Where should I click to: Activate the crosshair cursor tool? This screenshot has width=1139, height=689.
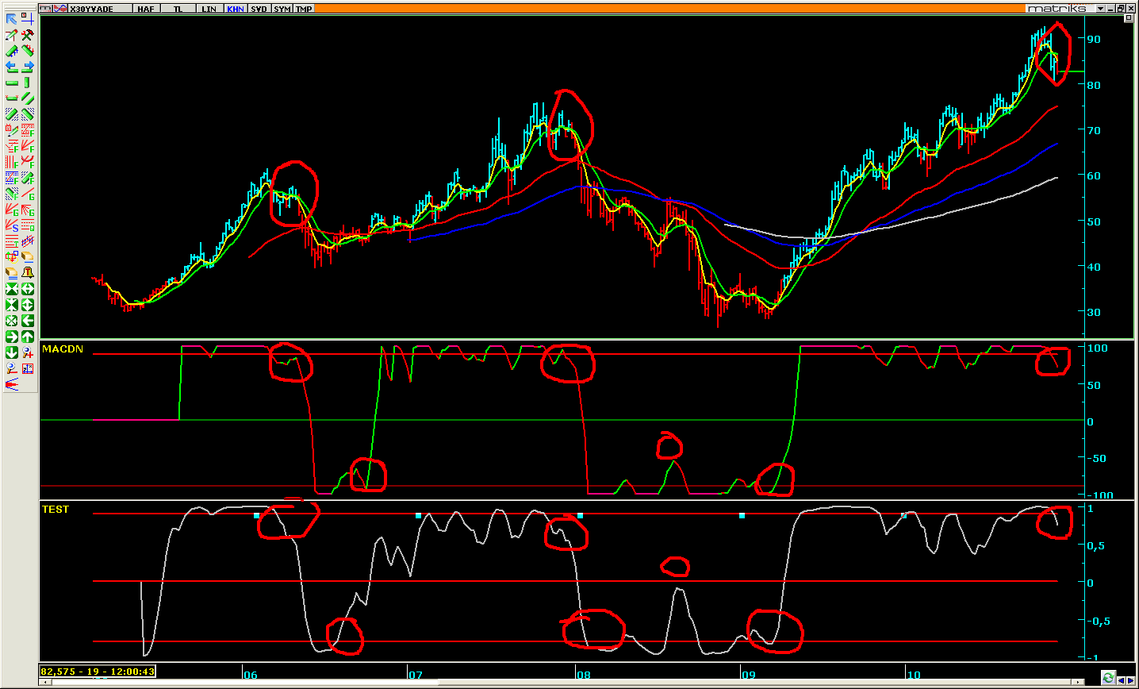[x=28, y=19]
